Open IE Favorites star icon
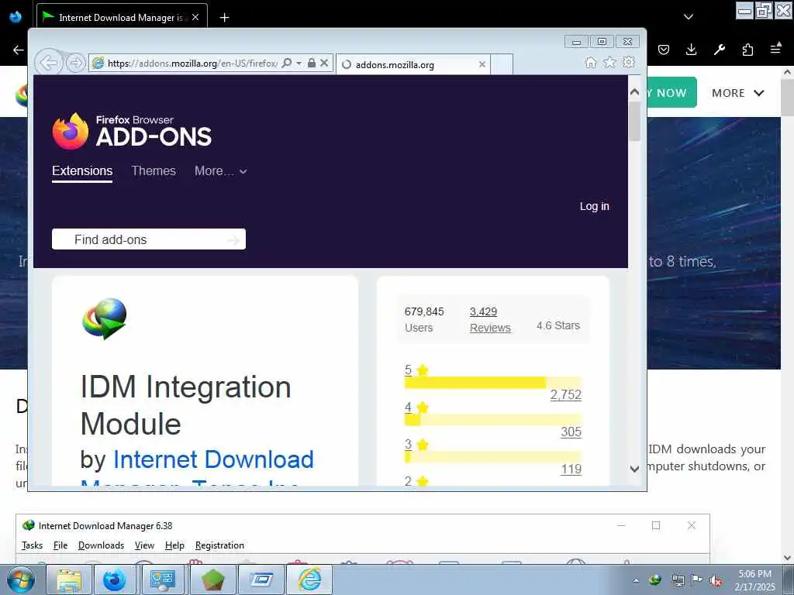This screenshot has height=595, width=794. (x=609, y=62)
